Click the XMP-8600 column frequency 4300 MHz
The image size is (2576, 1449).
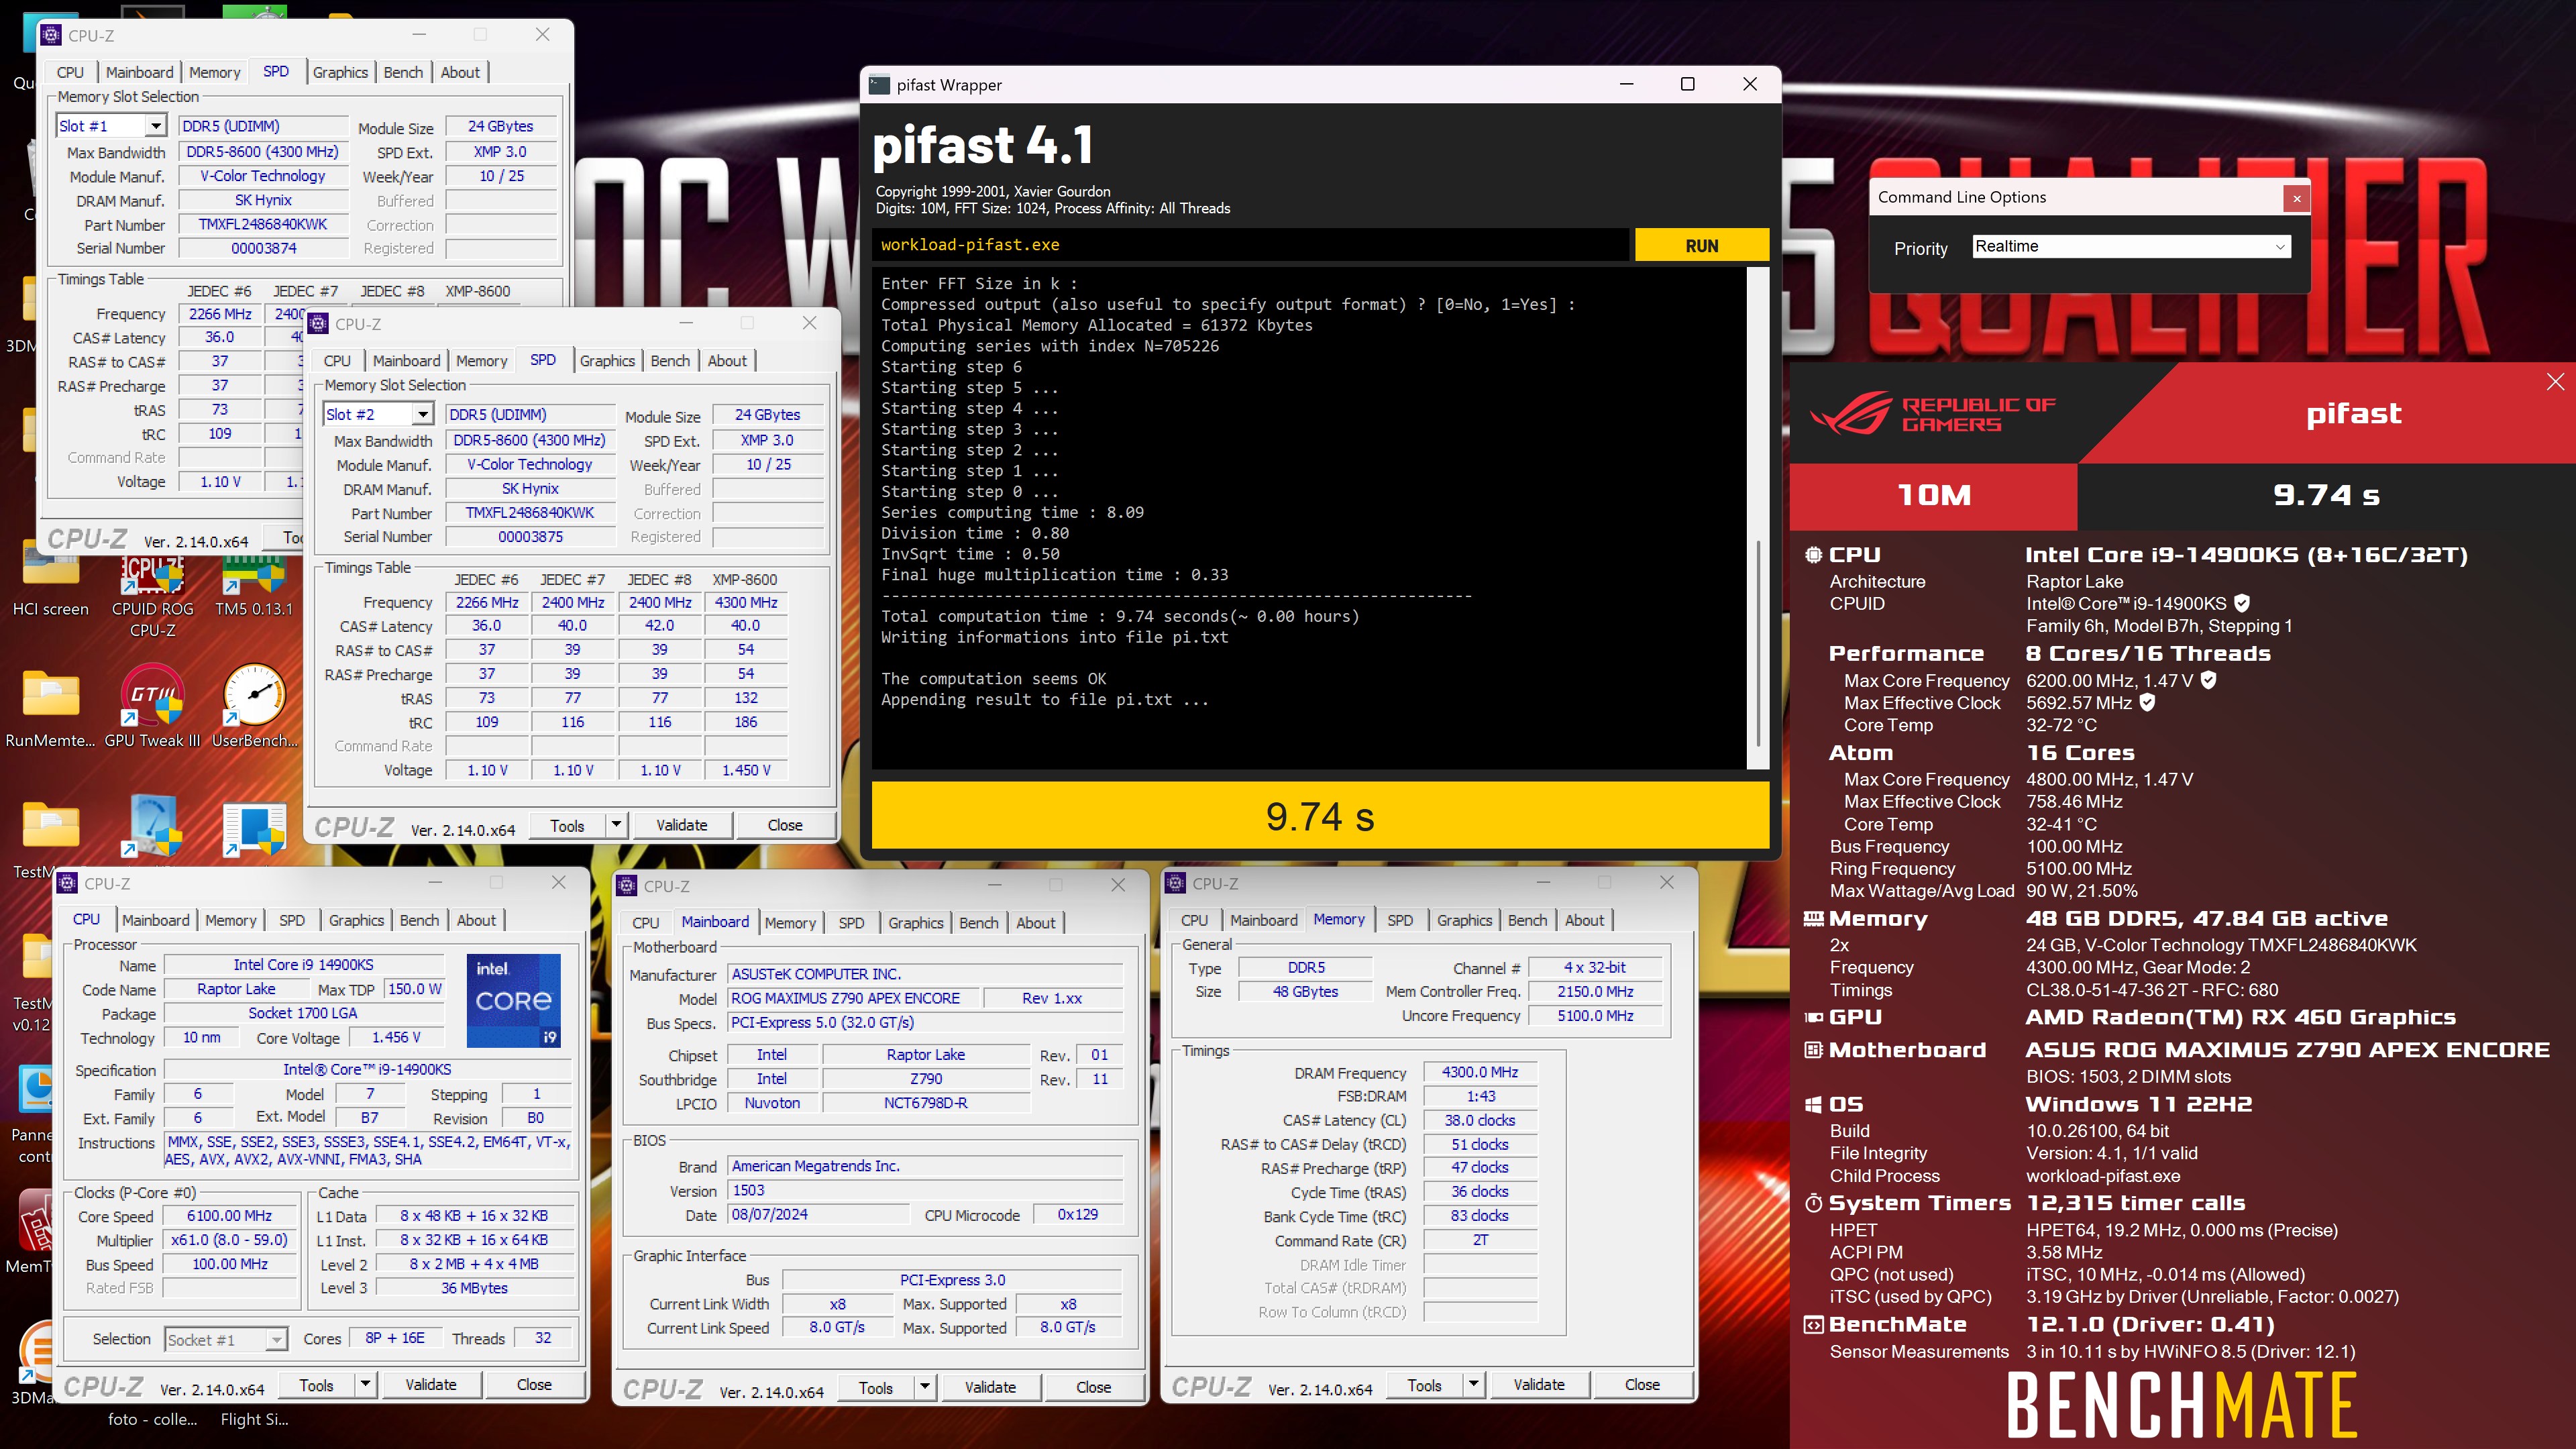coord(745,602)
